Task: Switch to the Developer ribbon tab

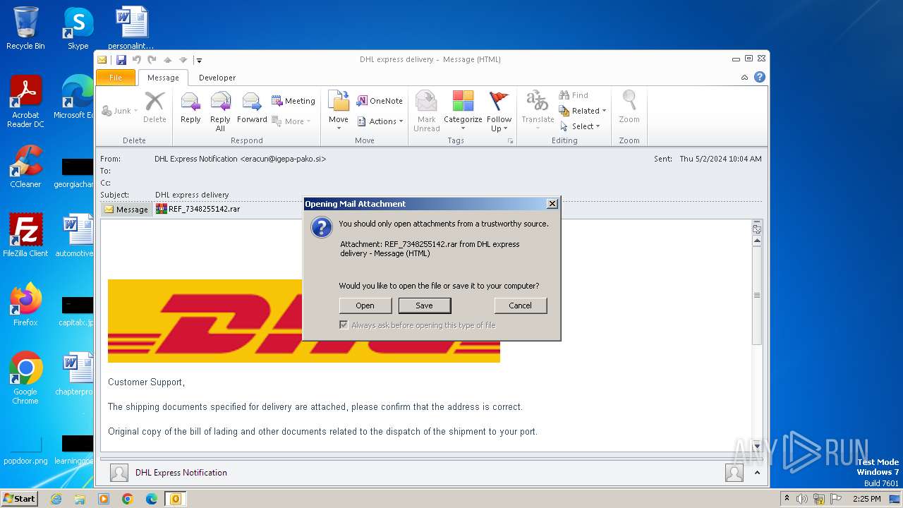Action: tap(217, 78)
